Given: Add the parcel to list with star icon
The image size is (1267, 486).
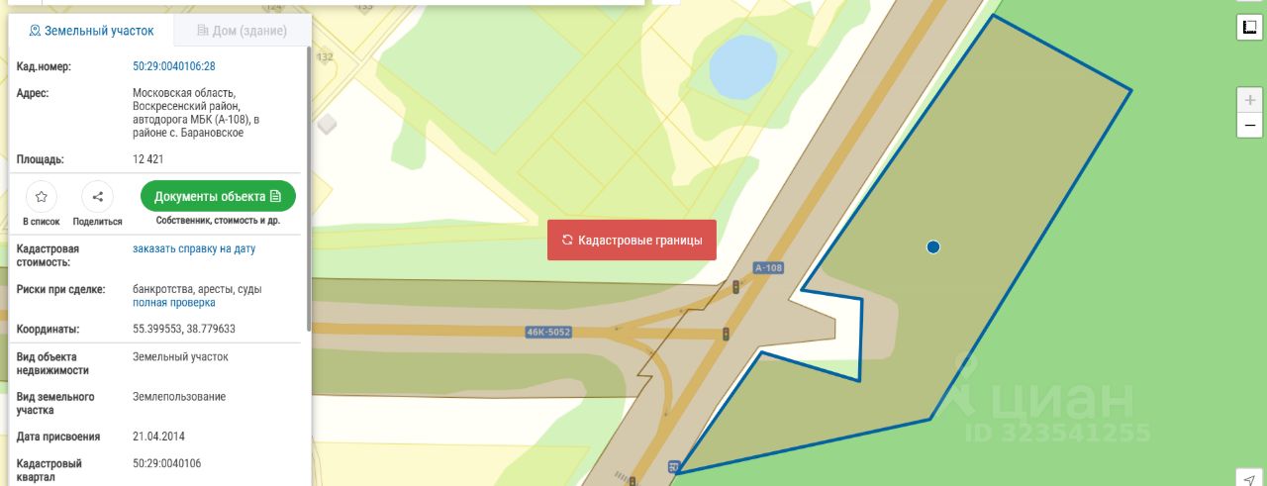Looking at the screenshot, I should pyautogui.click(x=42, y=196).
